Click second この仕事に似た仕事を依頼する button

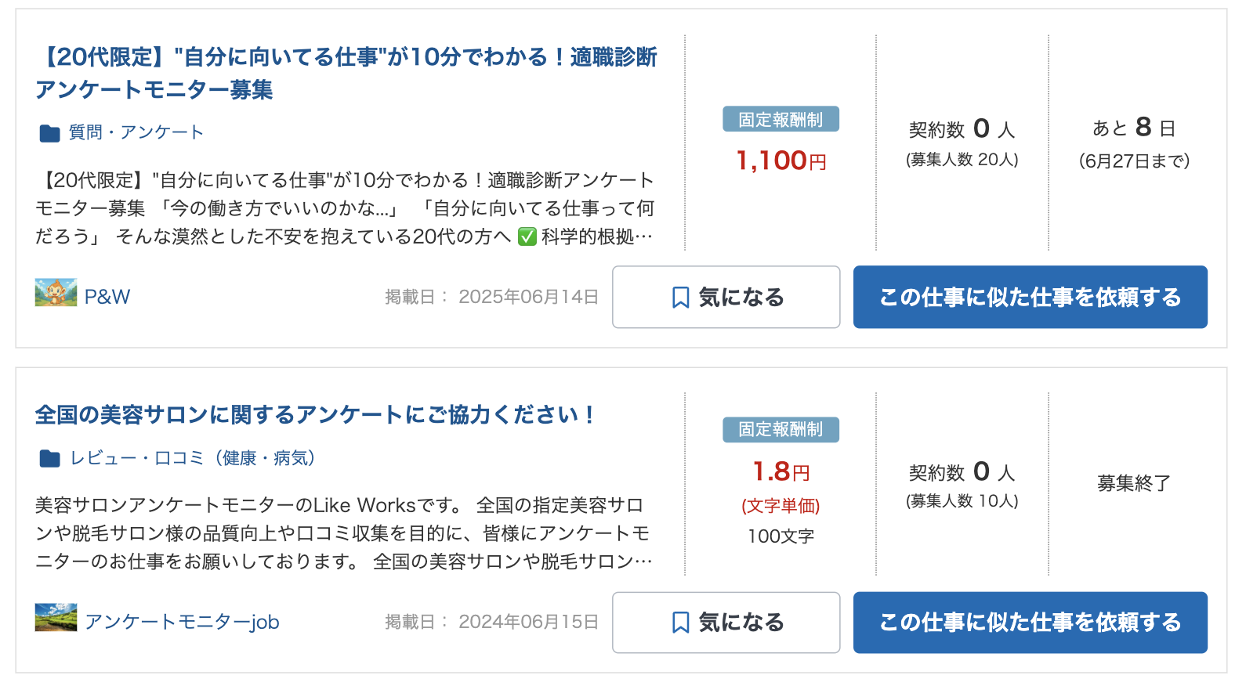click(x=1030, y=623)
